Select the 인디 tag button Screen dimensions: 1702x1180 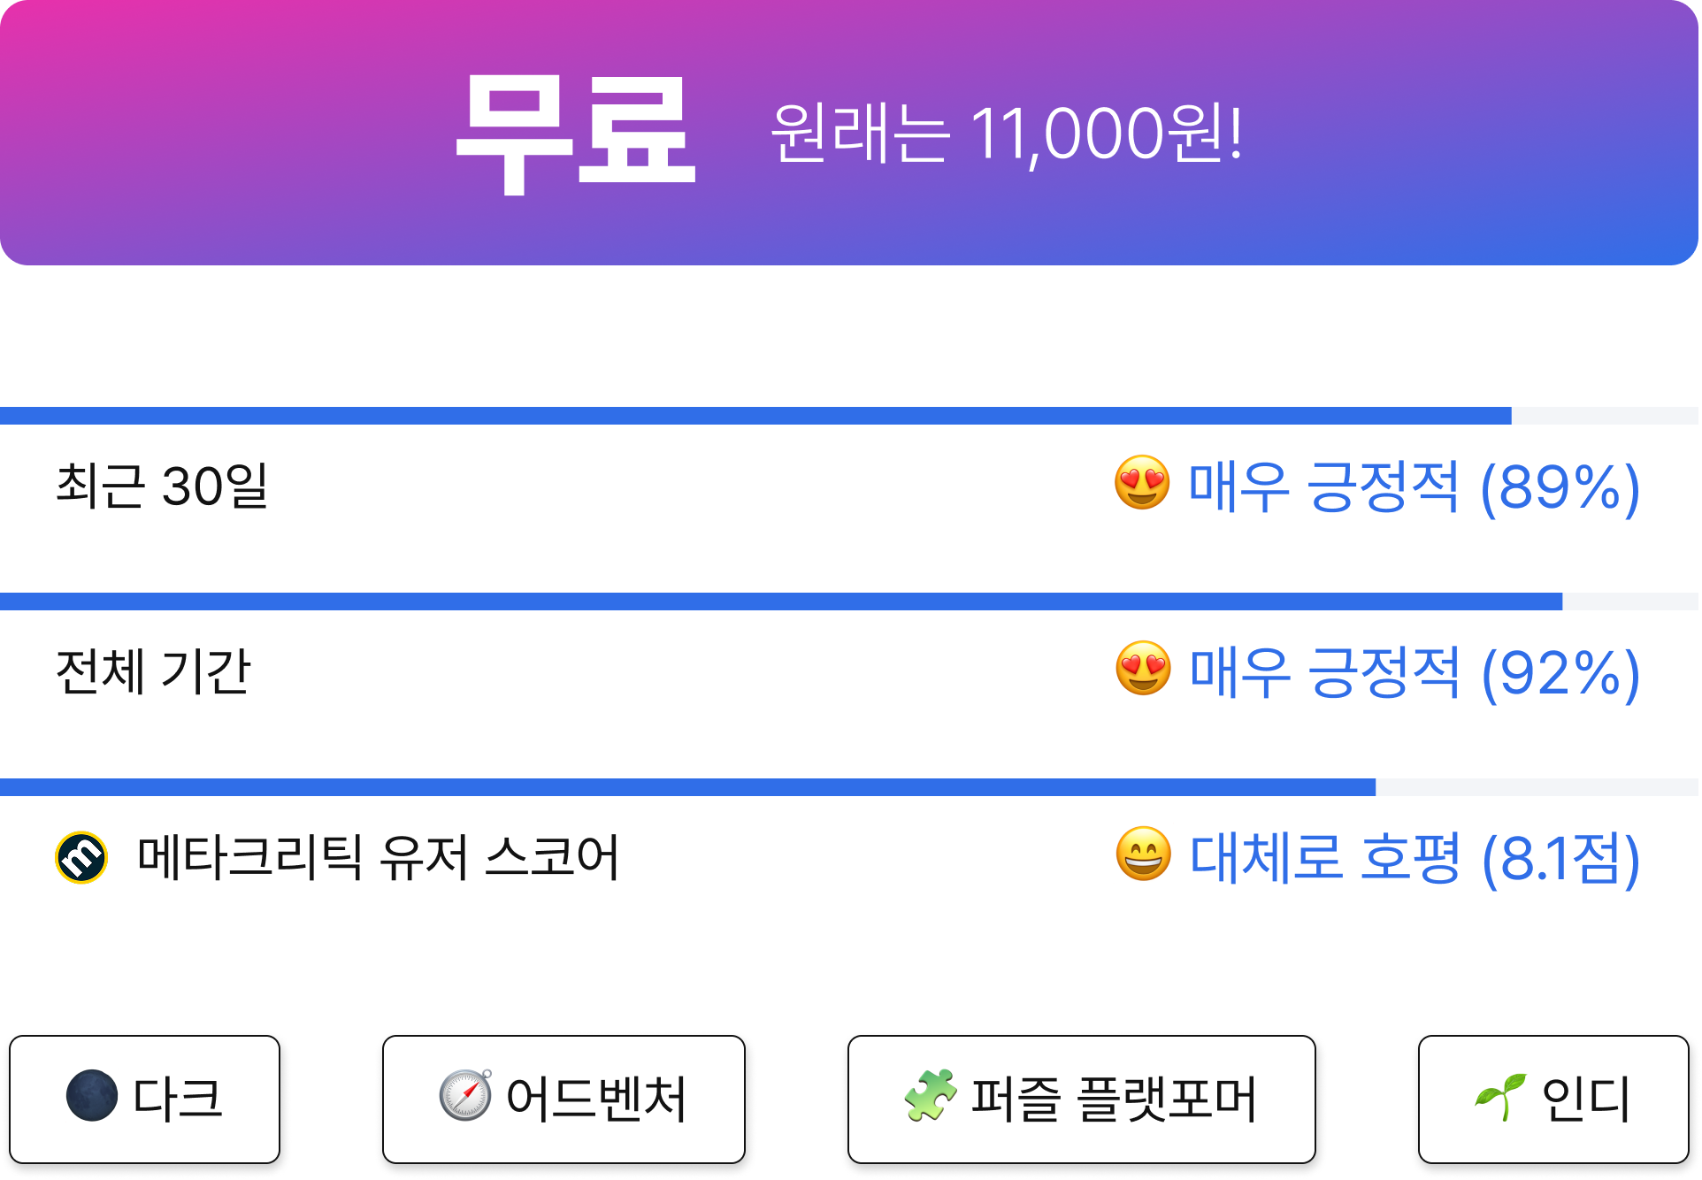tap(1553, 1099)
